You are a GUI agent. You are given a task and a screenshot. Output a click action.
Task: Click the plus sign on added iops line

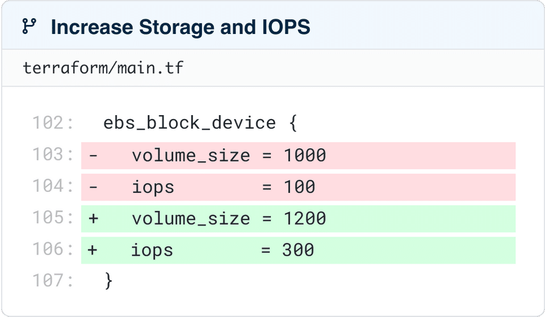click(93, 250)
